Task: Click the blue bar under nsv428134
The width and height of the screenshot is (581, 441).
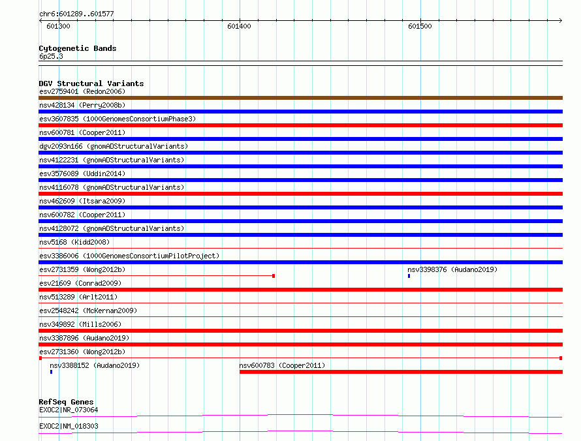Action: [300, 112]
